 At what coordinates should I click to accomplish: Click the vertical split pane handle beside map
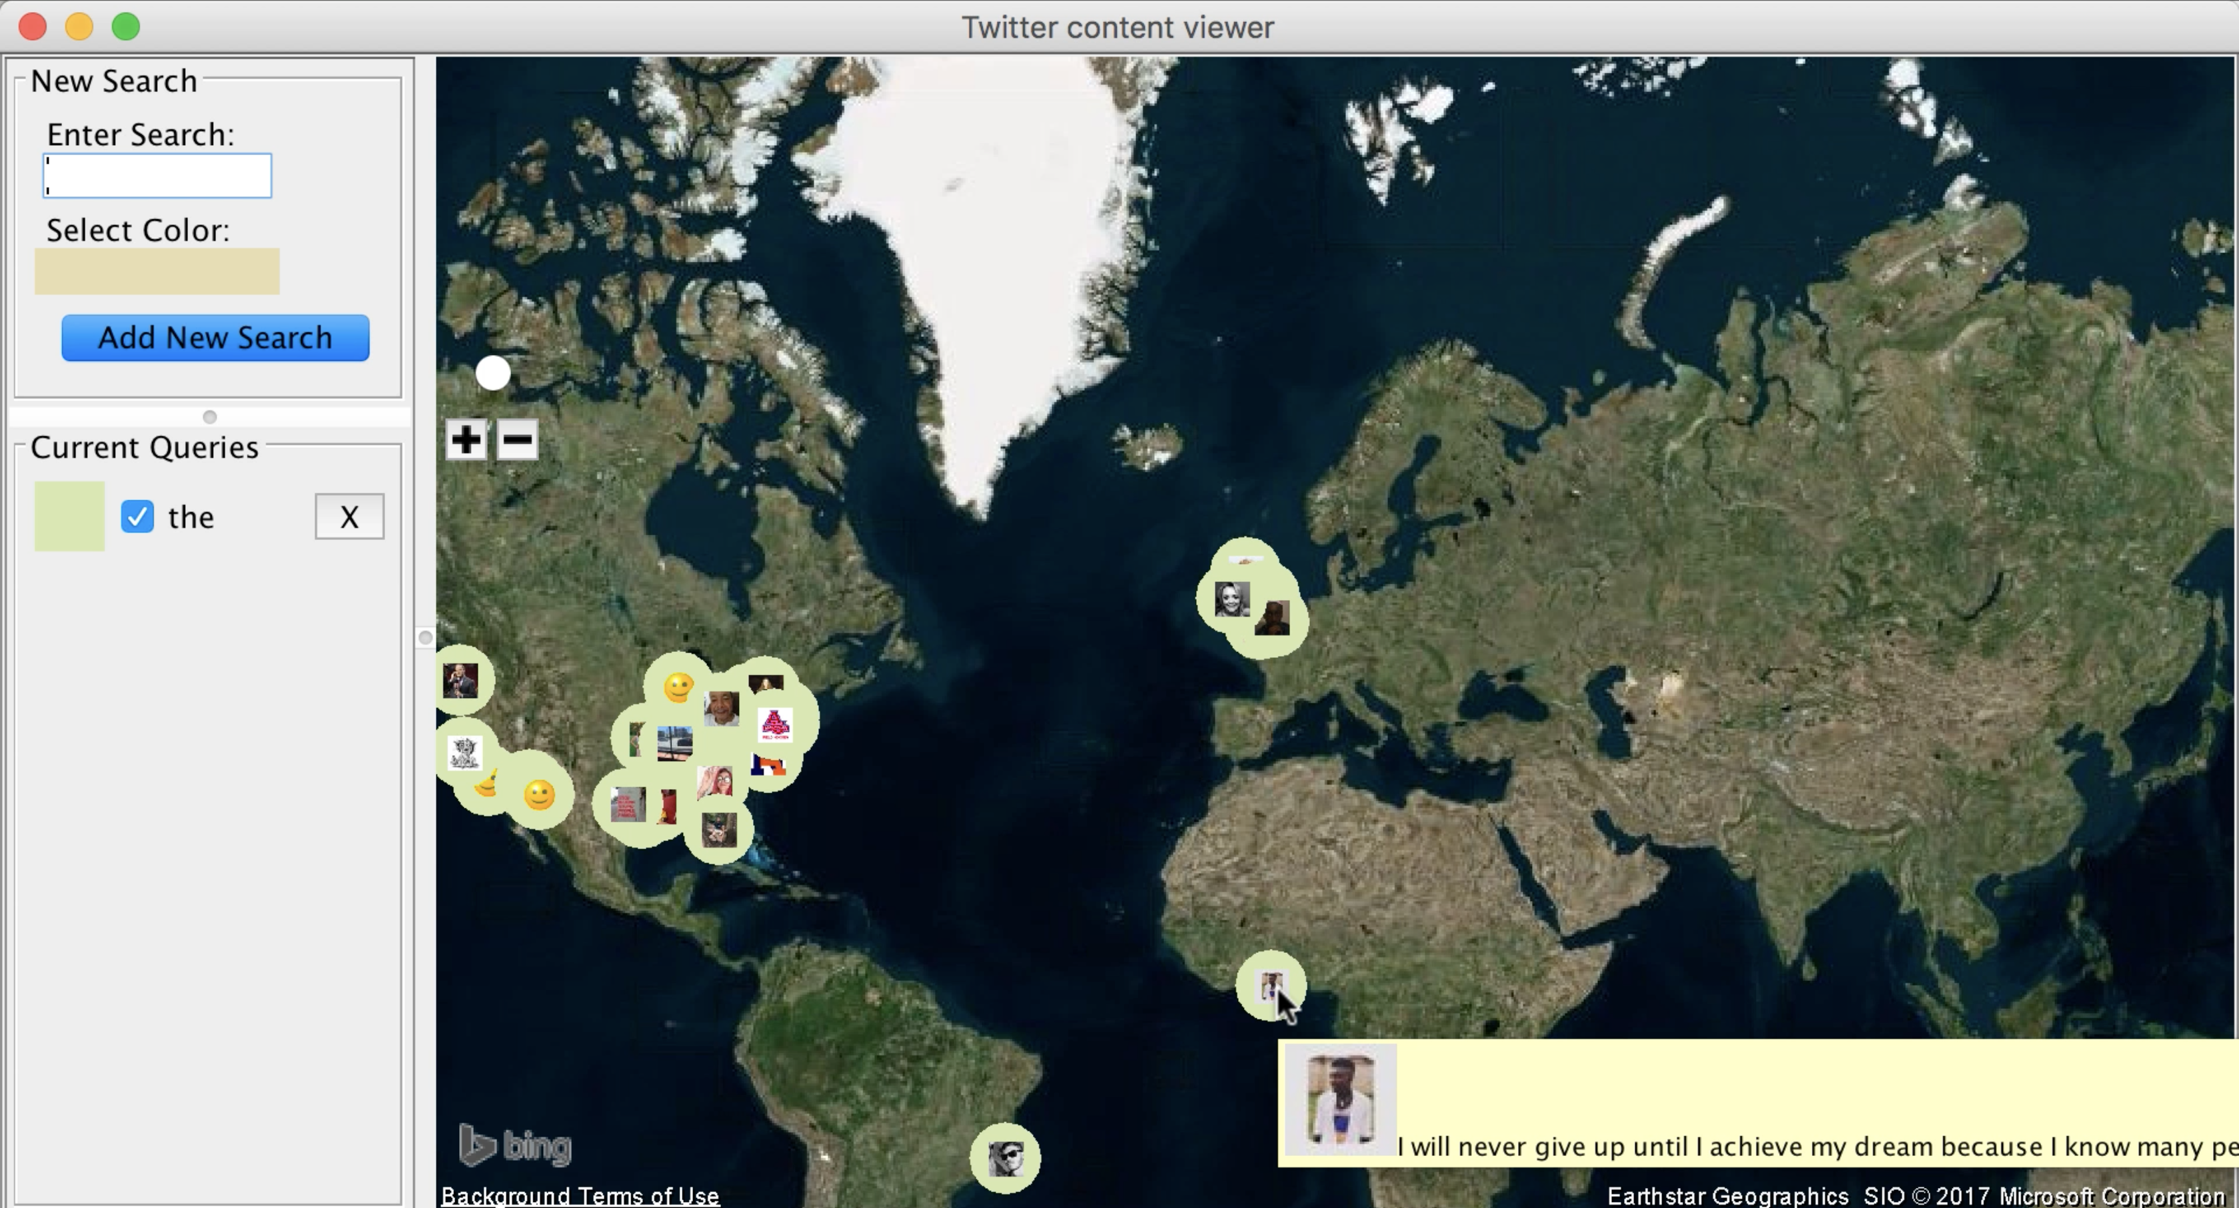[425, 639]
